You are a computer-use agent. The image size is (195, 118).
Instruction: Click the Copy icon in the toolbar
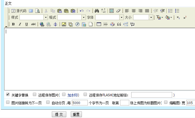click(x=53, y=11)
